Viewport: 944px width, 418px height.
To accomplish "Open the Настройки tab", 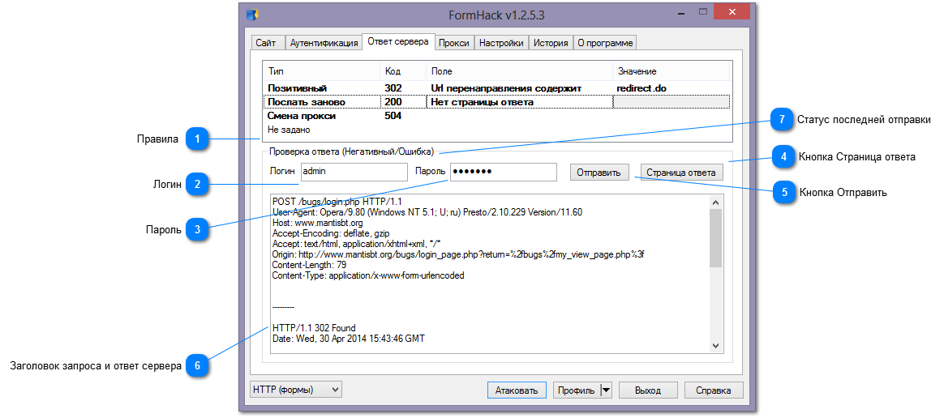I will click(500, 43).
